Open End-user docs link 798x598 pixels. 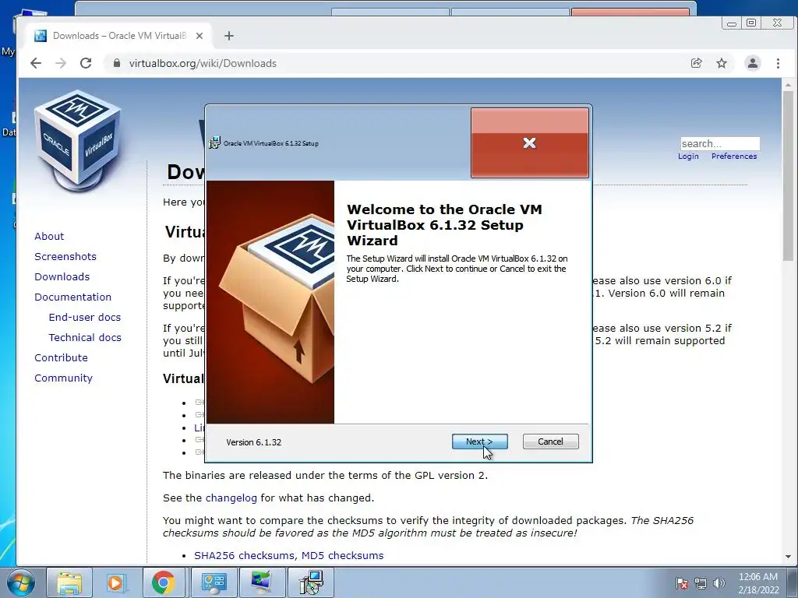tap(85, 318)
